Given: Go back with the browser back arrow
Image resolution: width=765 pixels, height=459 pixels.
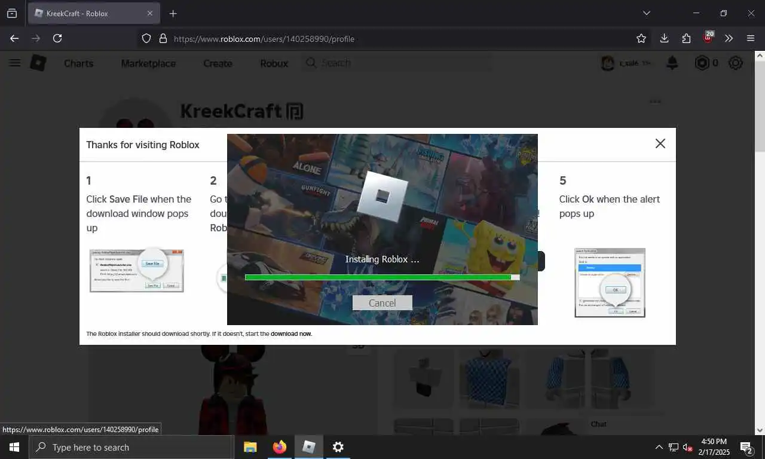Looking at the screenshot, I should 14,38.
